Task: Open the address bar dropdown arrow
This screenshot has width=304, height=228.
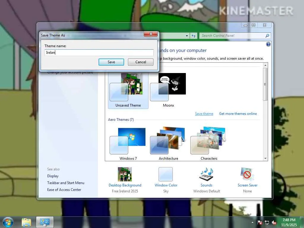Action: pyautogui.click(x=187, y=36)
